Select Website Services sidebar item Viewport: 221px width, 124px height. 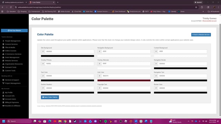11,61
